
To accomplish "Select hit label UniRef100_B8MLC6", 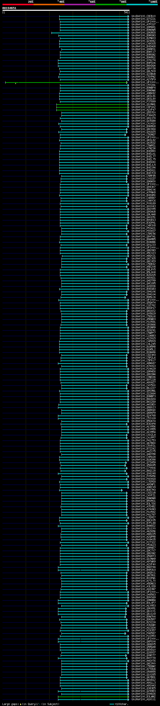I will (143, 297).
